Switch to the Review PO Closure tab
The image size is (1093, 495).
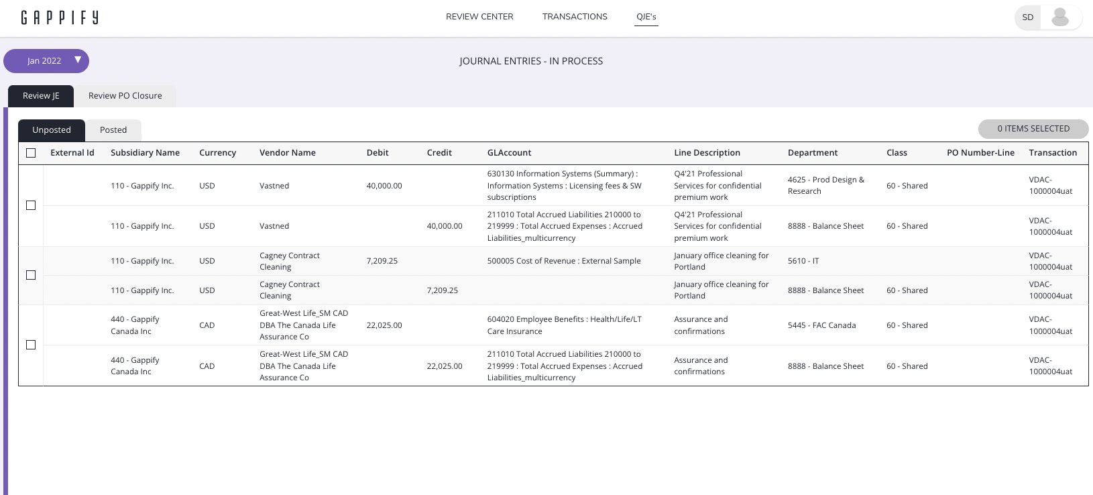point(125,96)
